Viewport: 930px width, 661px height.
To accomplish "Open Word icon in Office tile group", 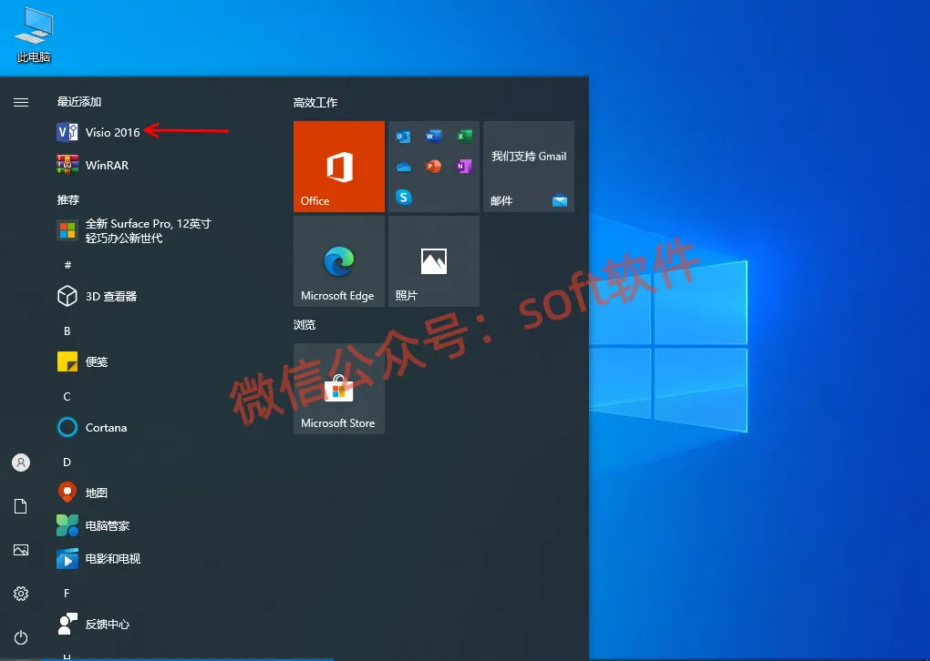I will click(x=434, y=137).
